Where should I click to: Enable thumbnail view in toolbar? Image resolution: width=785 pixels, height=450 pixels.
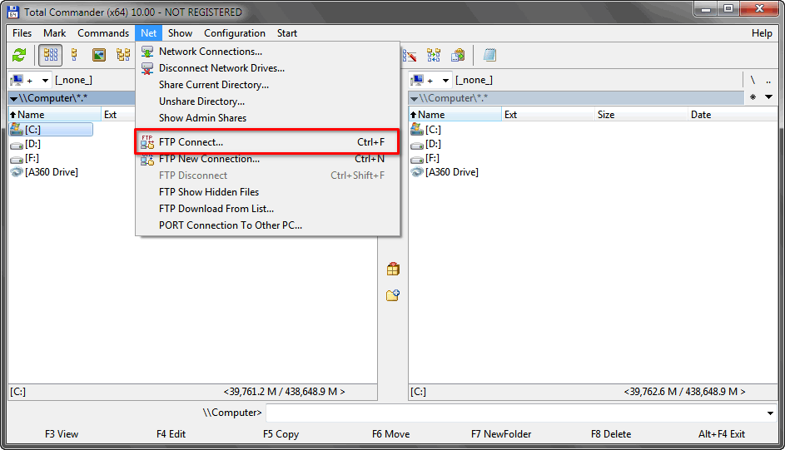(99, 55)
